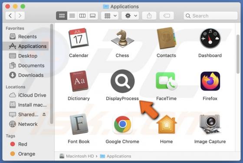The image size is (243, 163).
Task: Click into the Search field
Action: 210,16
